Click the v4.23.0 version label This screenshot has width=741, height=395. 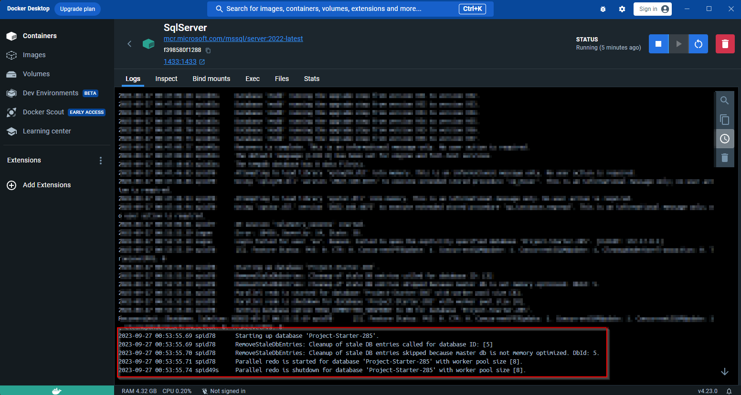[708, 391]
